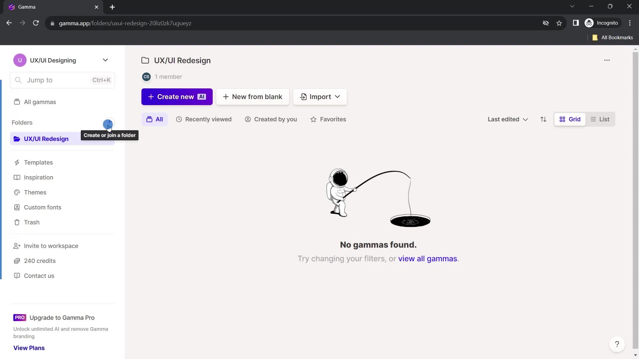
Task: Expand the UX/UI Designing workspace dropdown
Action: [105, 60]
